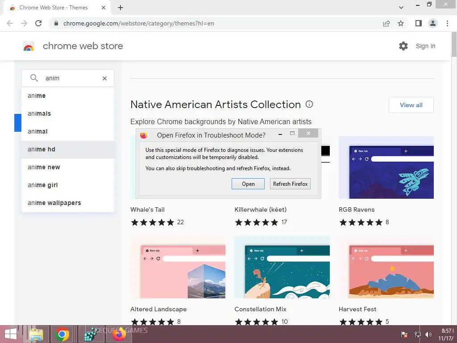The image size is (457, 343).
Task: Click the Firefox taskbar icon
Action: [x=119, y=334]
